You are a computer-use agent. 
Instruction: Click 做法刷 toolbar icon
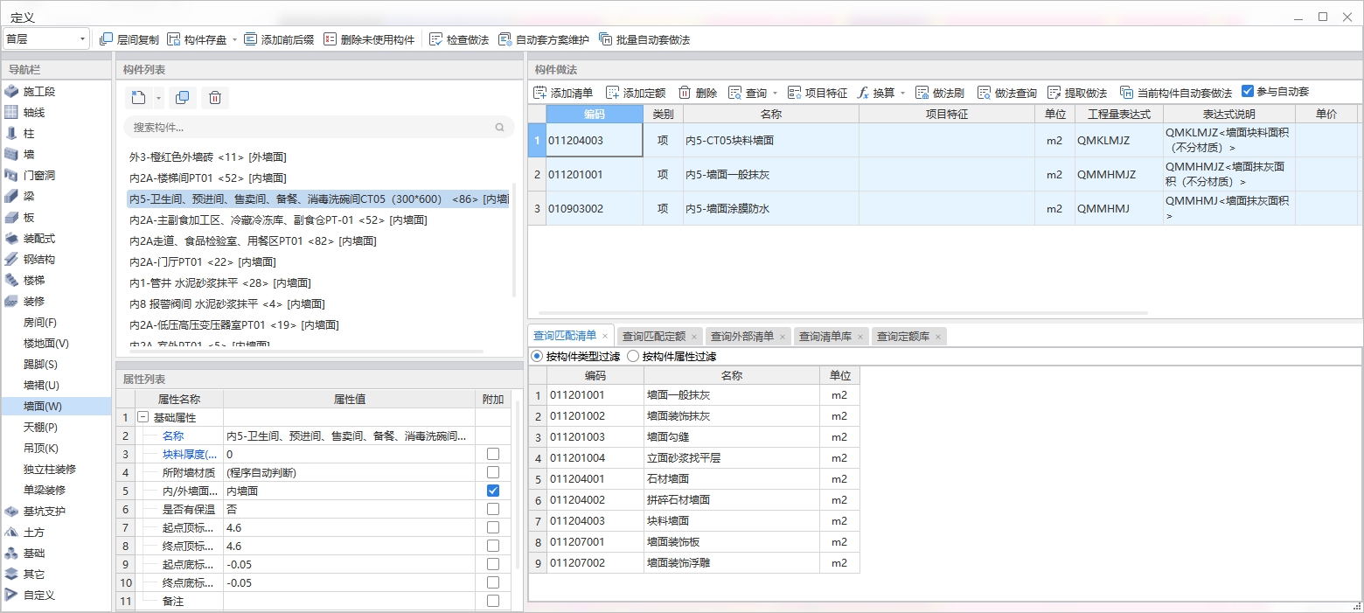(922, 93)
